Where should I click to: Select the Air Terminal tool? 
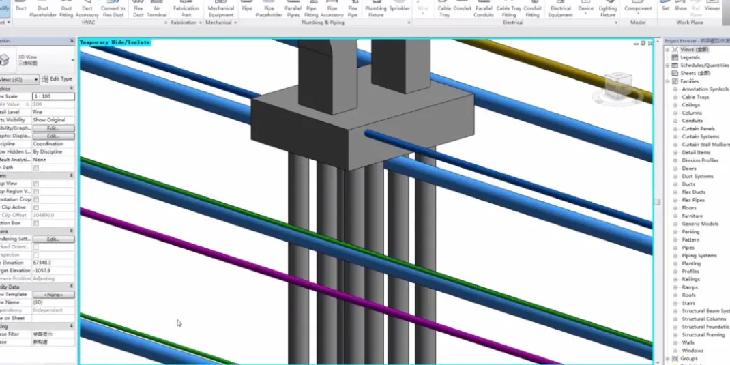pos(157,8)
